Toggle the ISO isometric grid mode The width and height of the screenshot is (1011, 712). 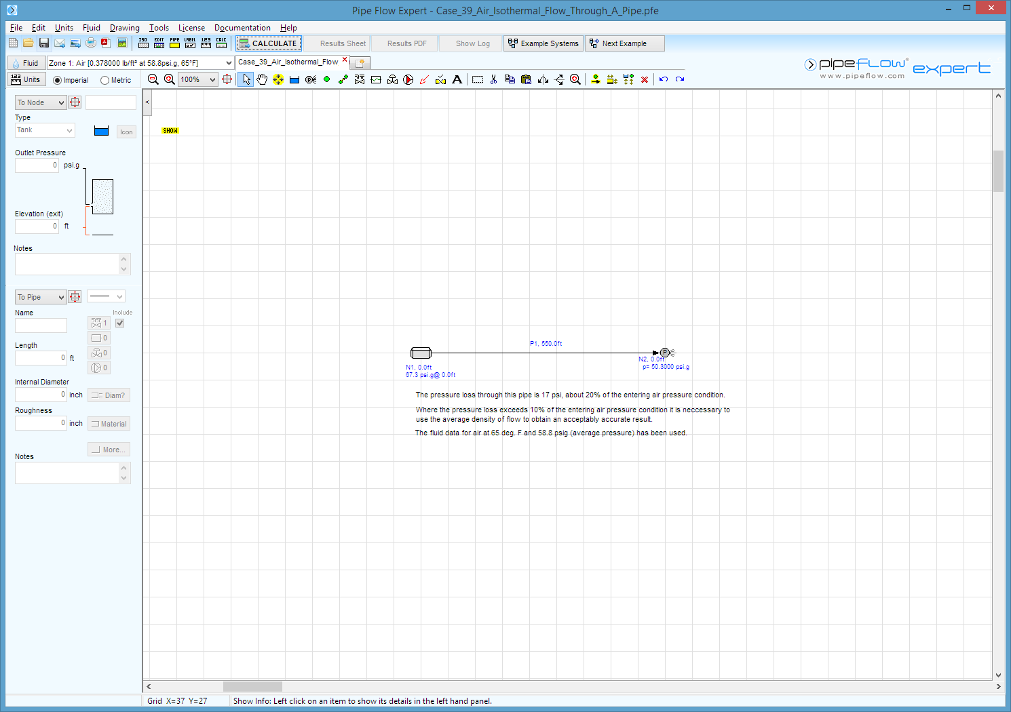[x=143, y=43]
